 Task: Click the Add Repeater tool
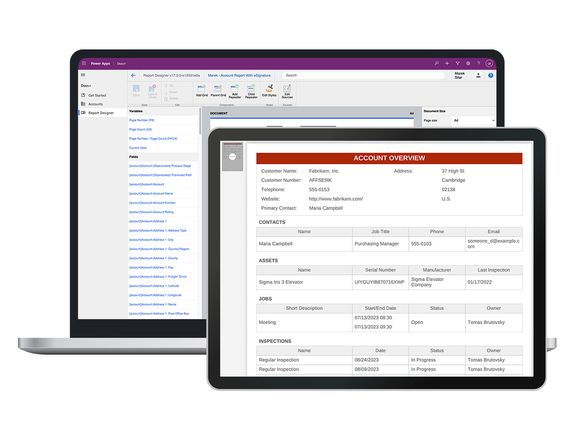click(235, 92)
